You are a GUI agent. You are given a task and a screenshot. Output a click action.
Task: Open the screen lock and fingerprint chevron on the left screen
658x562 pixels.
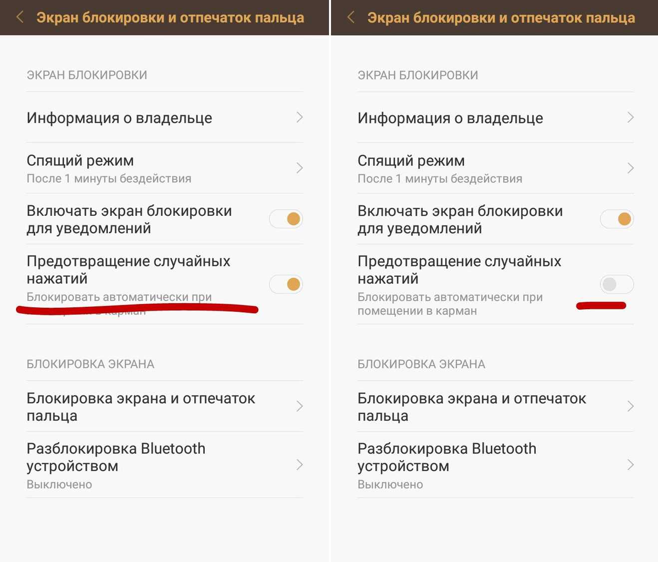[x=300, y=406]
